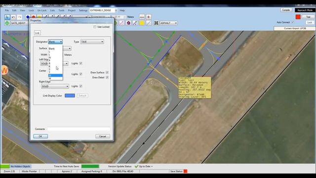Choose Blank in designator list
This screenshot has height=178, width=316.
55,48
